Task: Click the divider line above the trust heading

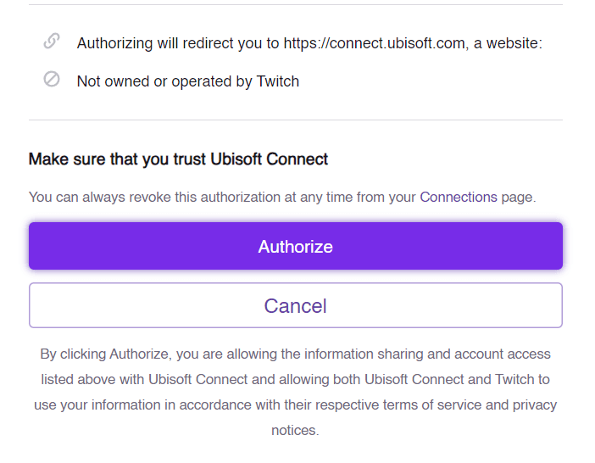Action: tap(295, 120)
